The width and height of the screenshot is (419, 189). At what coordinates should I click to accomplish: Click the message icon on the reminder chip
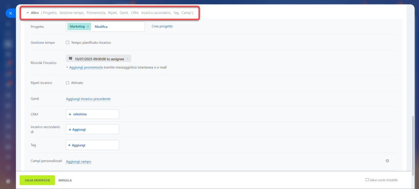[70, 59]
